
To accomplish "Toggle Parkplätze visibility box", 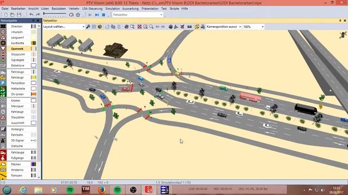I will click(34, 83).
